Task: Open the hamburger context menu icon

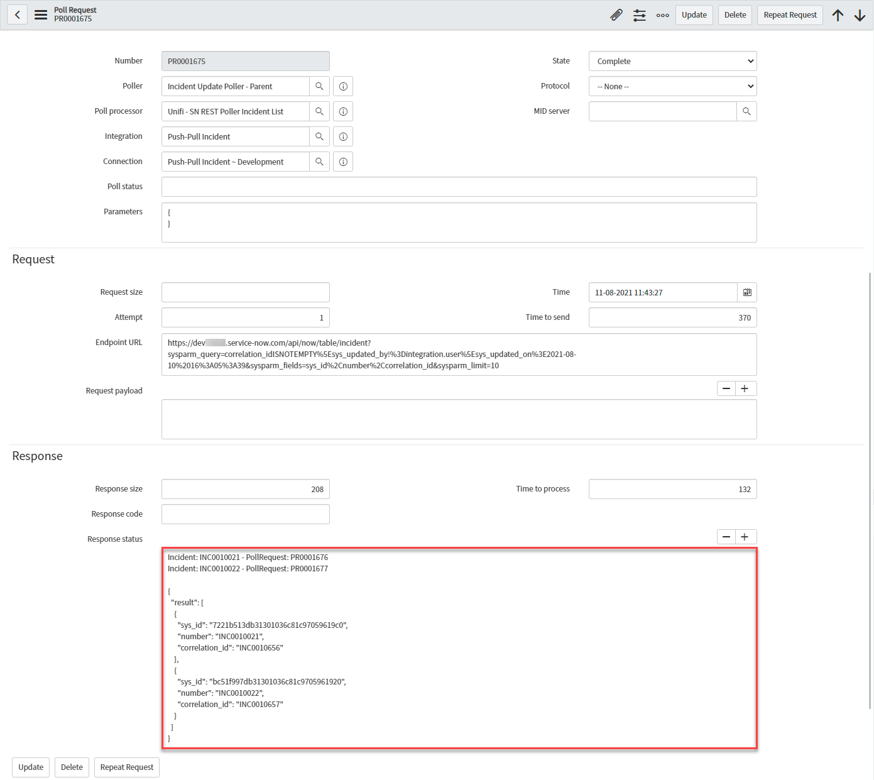Action: [41, 14]
